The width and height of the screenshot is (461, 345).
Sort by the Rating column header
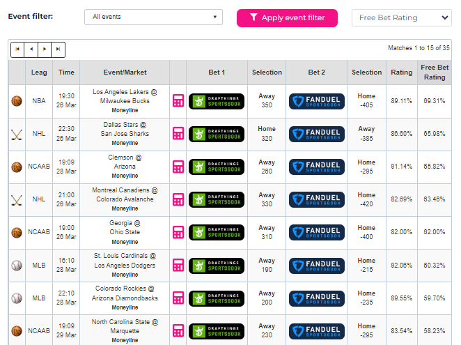pyautogui.click(x=401, y=72)
